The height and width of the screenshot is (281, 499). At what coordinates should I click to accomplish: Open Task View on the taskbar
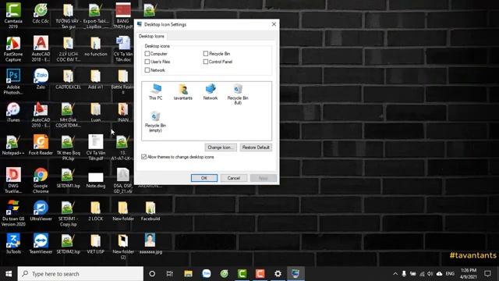(x=170, y=274)
